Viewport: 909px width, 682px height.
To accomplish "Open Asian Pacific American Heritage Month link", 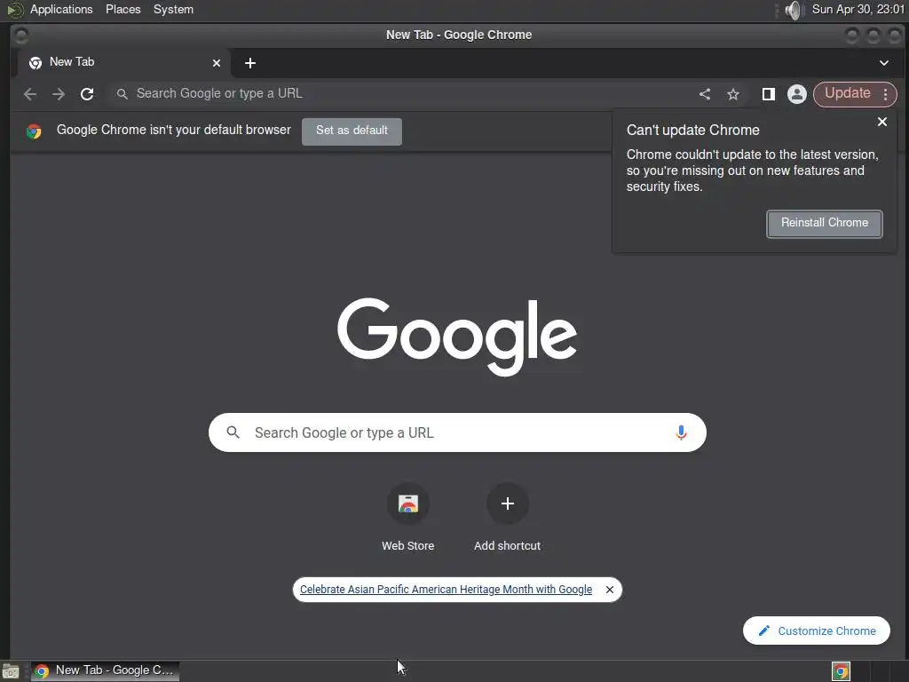I will point(446,590).
